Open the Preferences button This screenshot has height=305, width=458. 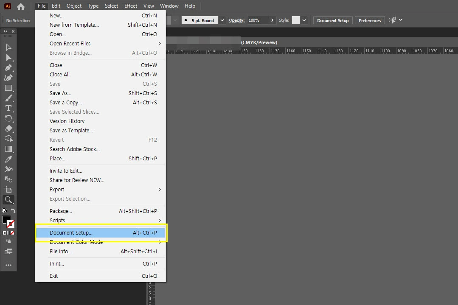coord(370,20)
